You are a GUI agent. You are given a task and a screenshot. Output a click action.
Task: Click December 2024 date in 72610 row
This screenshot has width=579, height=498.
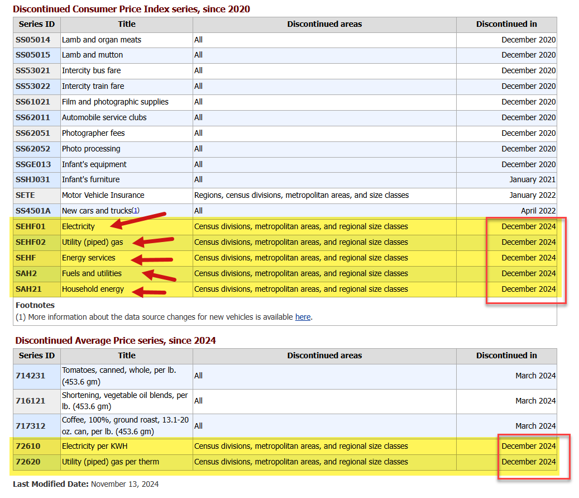pos(528,446)
